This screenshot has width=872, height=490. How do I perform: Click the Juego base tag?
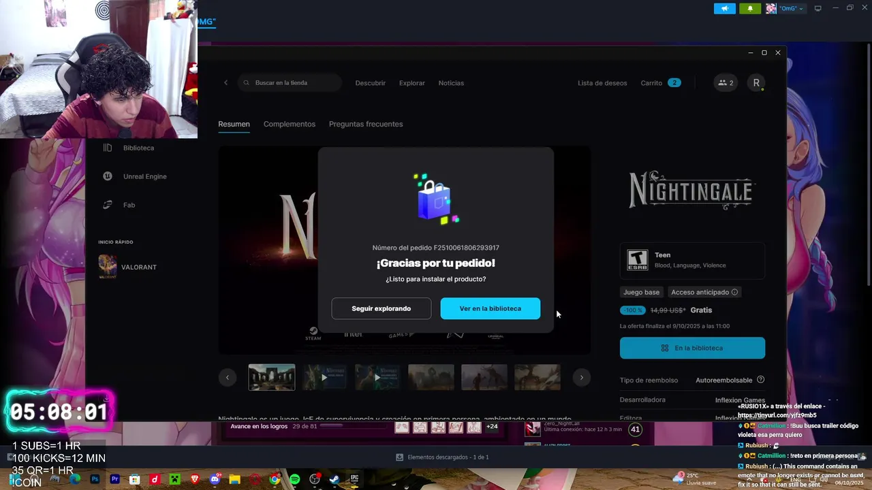(x=642, y=292)
